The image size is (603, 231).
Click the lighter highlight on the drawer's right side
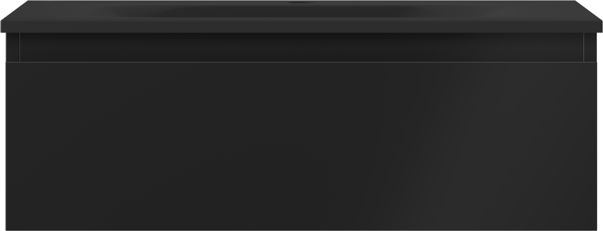pyautogui.click(x=511, y=146)
